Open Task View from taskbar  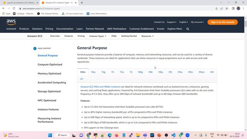point(74,135)
